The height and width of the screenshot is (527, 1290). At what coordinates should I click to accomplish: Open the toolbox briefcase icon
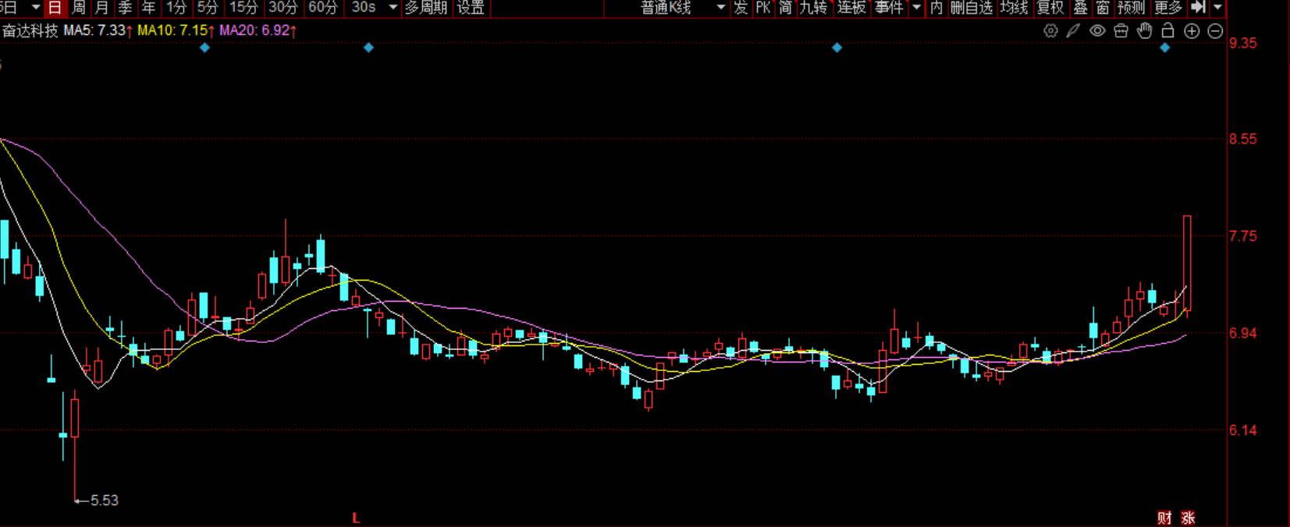(x=1121, y=31)
